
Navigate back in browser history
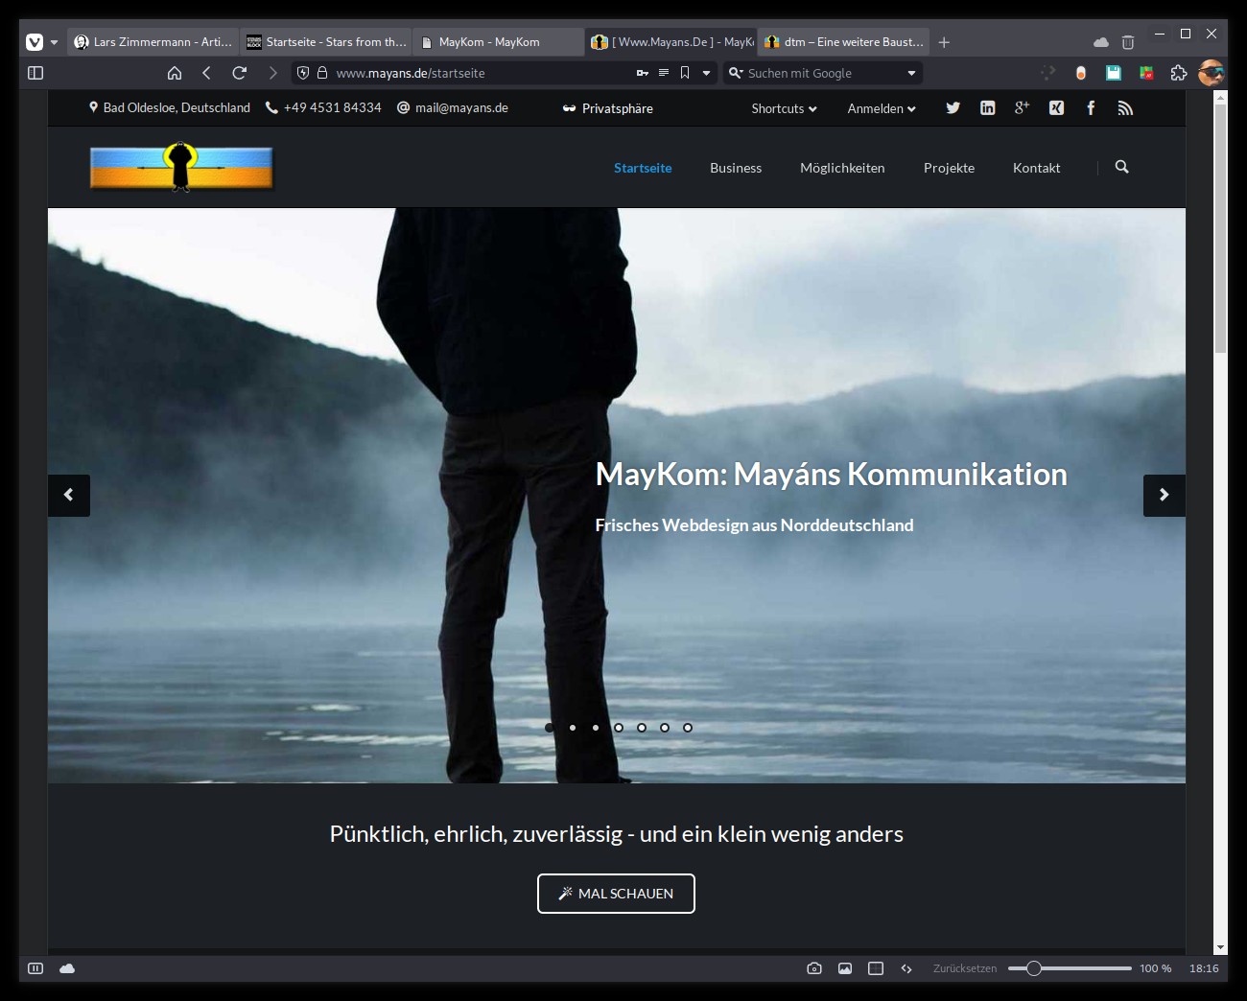[206, 73]
